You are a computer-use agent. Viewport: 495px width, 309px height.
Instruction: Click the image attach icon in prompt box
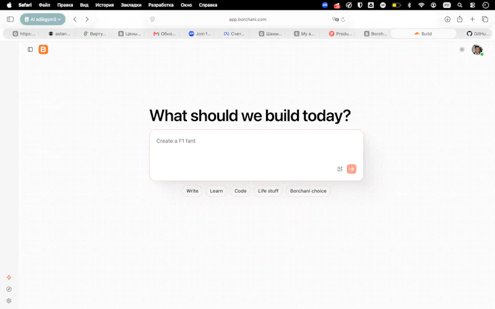point(340,169)
